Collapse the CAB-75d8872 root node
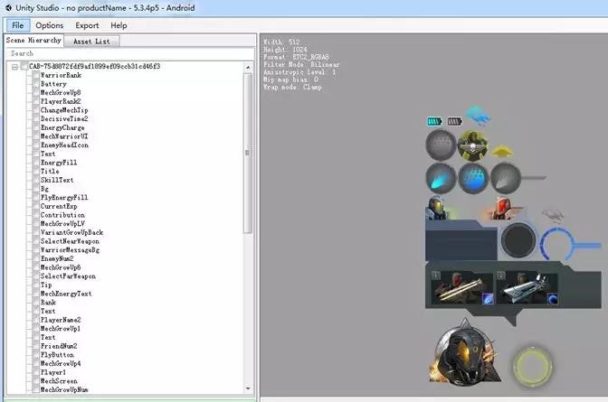 [14, 67]
